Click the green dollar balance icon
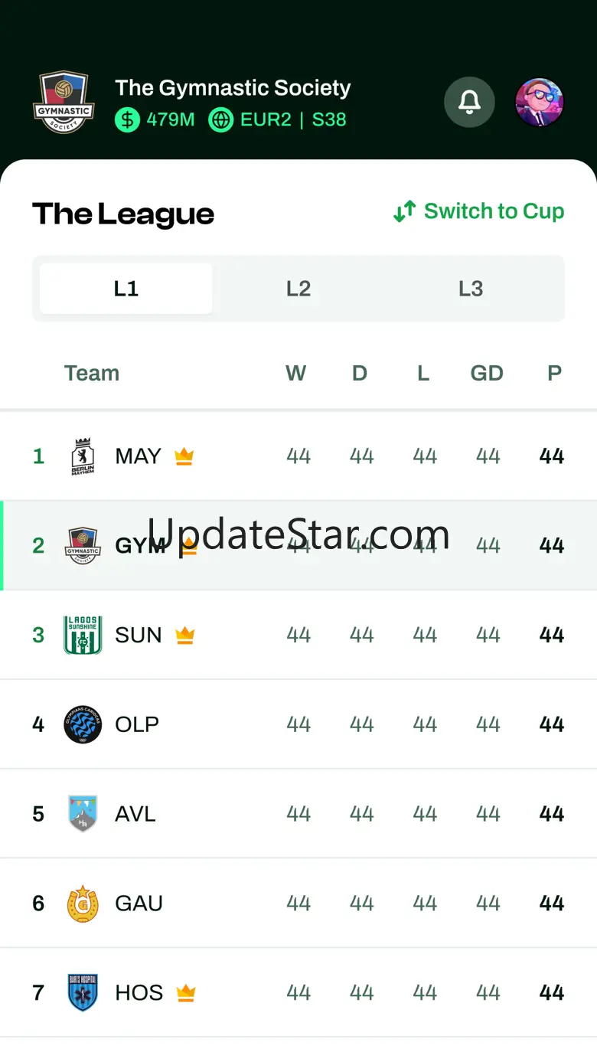 coord(127,119)
